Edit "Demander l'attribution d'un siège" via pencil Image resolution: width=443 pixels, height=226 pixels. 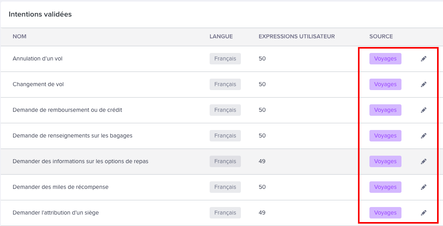(x=424, y=213)
